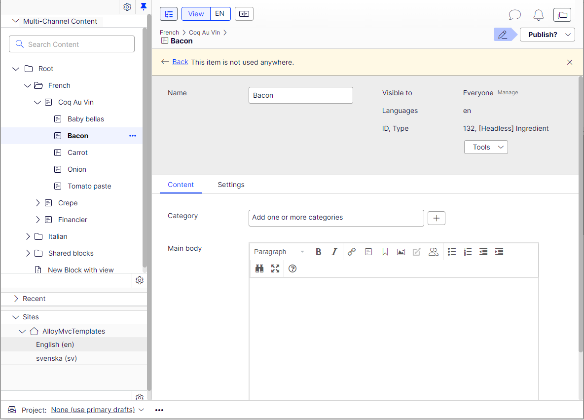
Task: Open the comments speech bubble icon
Action: [x=515, y=14]
